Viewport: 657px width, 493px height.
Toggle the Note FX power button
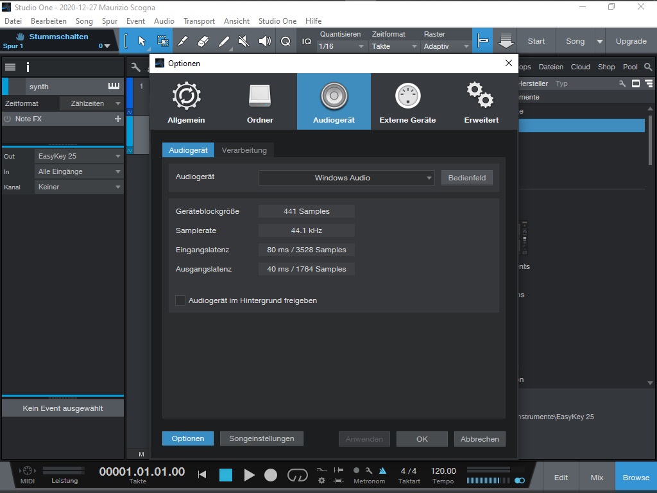(7, 119)
